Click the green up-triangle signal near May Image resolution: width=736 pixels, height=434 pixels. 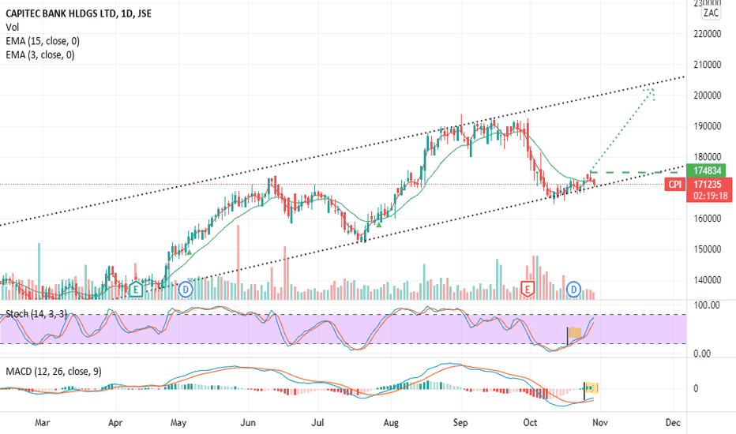pos(190,253)
